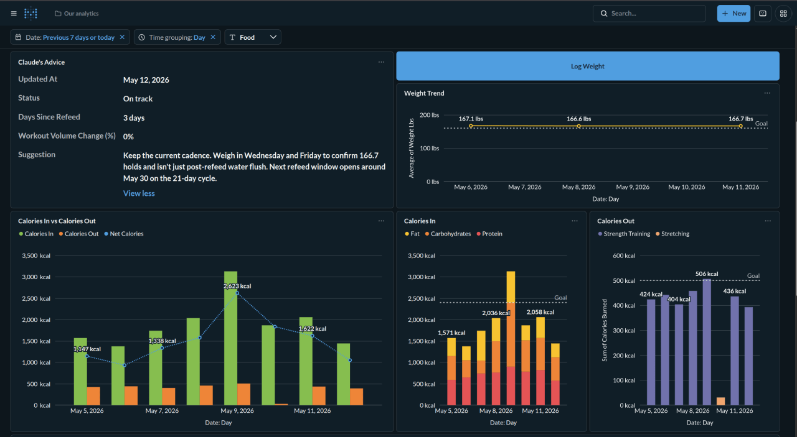Click the Calories In vs Calories Out title

[x=57, y=221]
